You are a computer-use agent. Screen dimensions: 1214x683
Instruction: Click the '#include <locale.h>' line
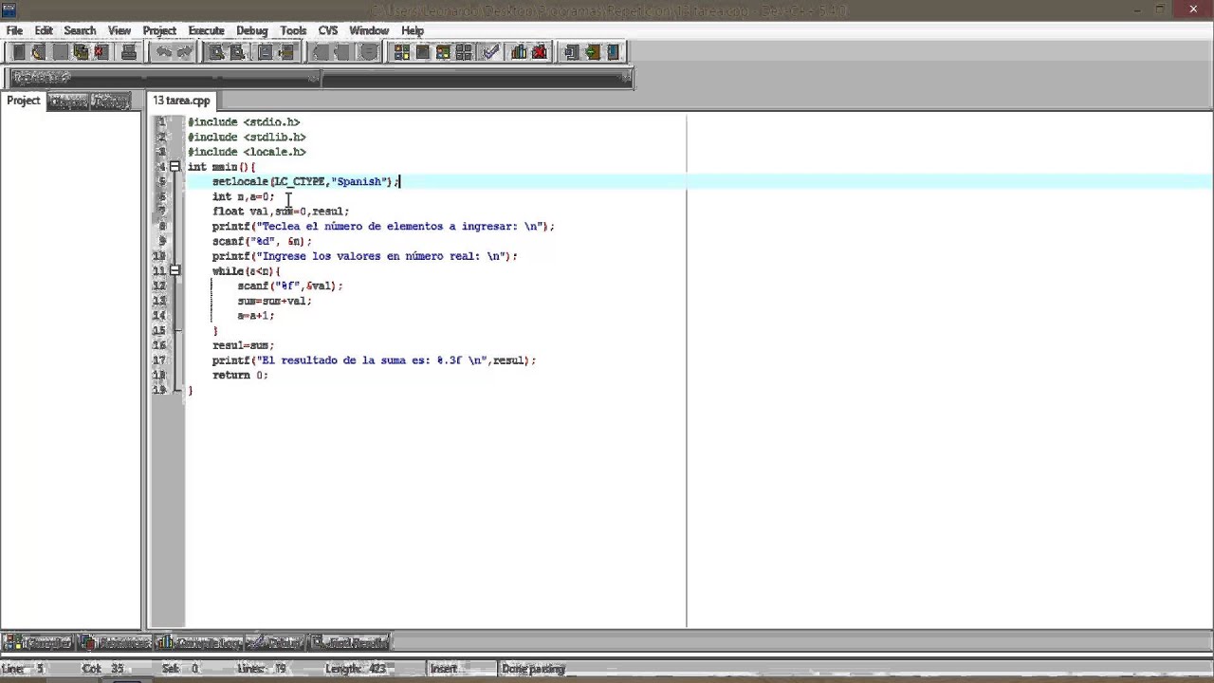point(247,152)
